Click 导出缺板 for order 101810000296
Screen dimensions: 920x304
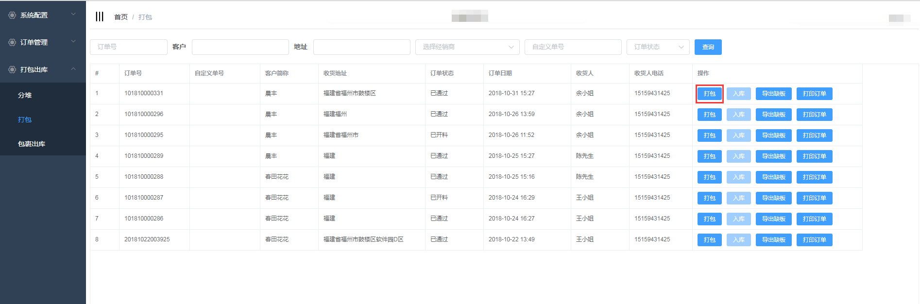(773, 115)
